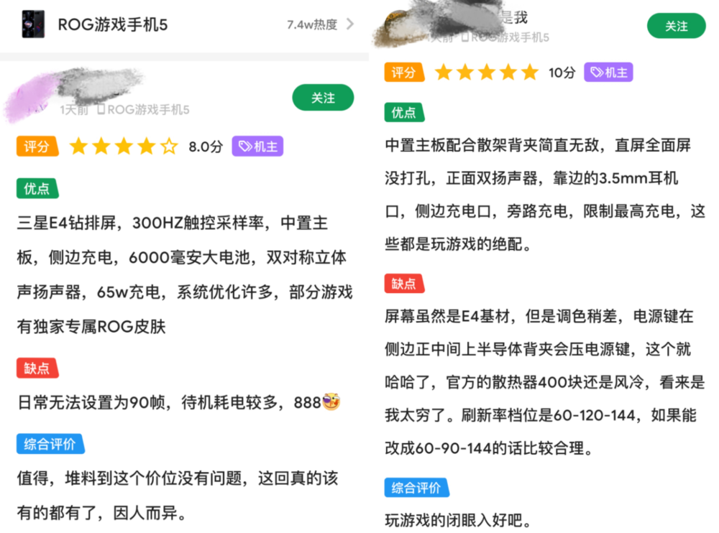
Task: Click the 10分 score text
Action: pyautogui.click(x=562, y=73)
